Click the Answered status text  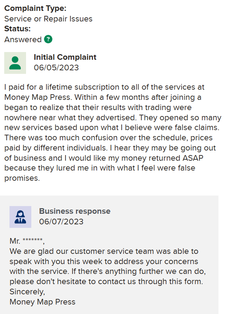pyautogui.click(x=23, y=39)
